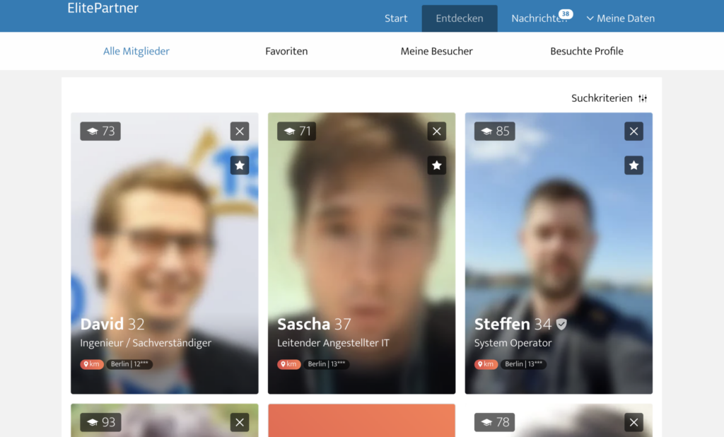Click the km distance tag on Steffen's card
Image resolution: width=724 pixels, height=437 pixels.
[486, 364]
